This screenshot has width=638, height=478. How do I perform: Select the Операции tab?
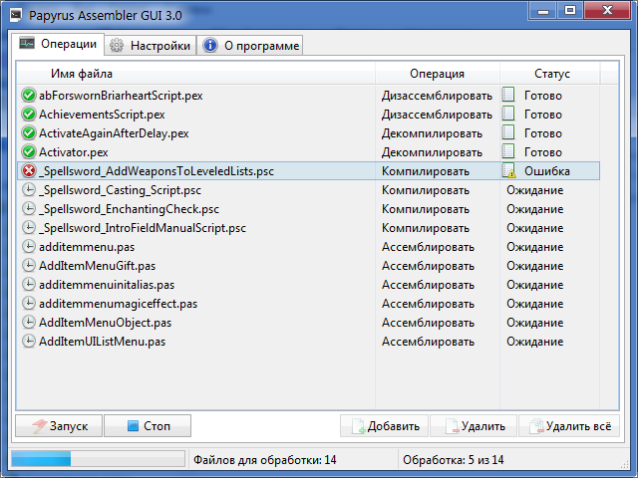60,44
